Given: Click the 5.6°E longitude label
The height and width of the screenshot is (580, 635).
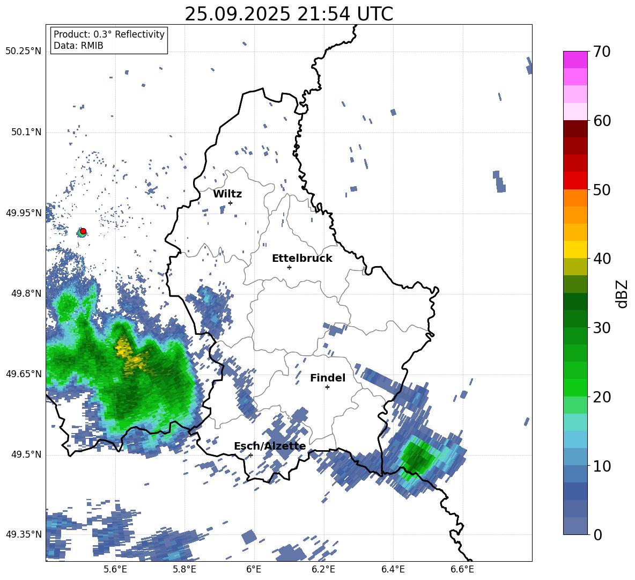Looking at the screenshot, I should [115, 569].
